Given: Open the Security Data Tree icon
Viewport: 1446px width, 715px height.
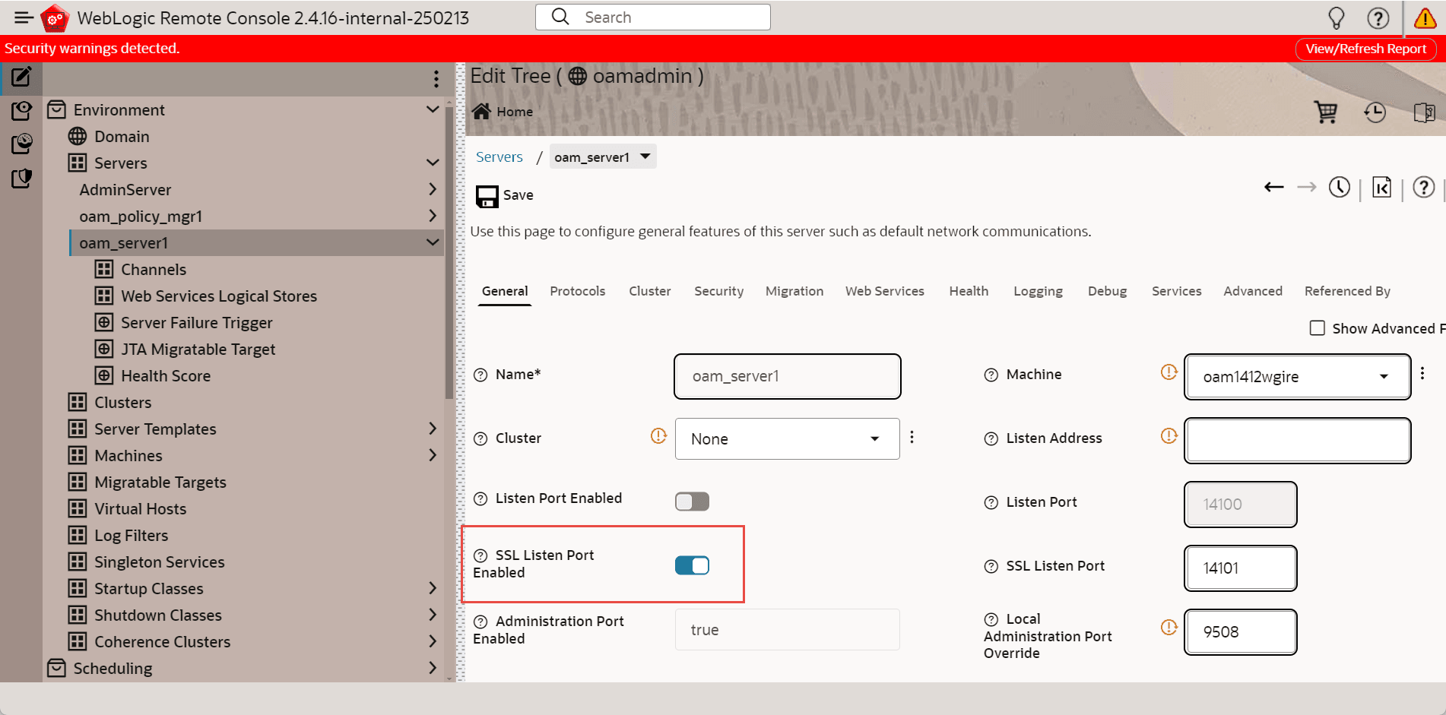Looking at the screenshot, I should [x=21, y=179].
